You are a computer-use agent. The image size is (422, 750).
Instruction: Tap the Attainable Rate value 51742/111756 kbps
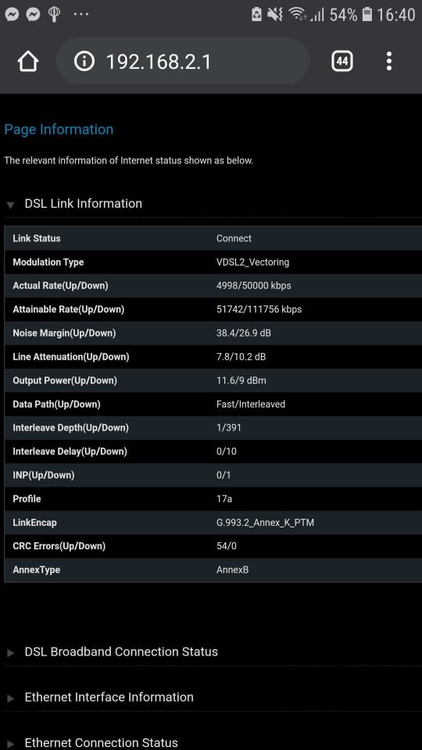click(259, 309)
